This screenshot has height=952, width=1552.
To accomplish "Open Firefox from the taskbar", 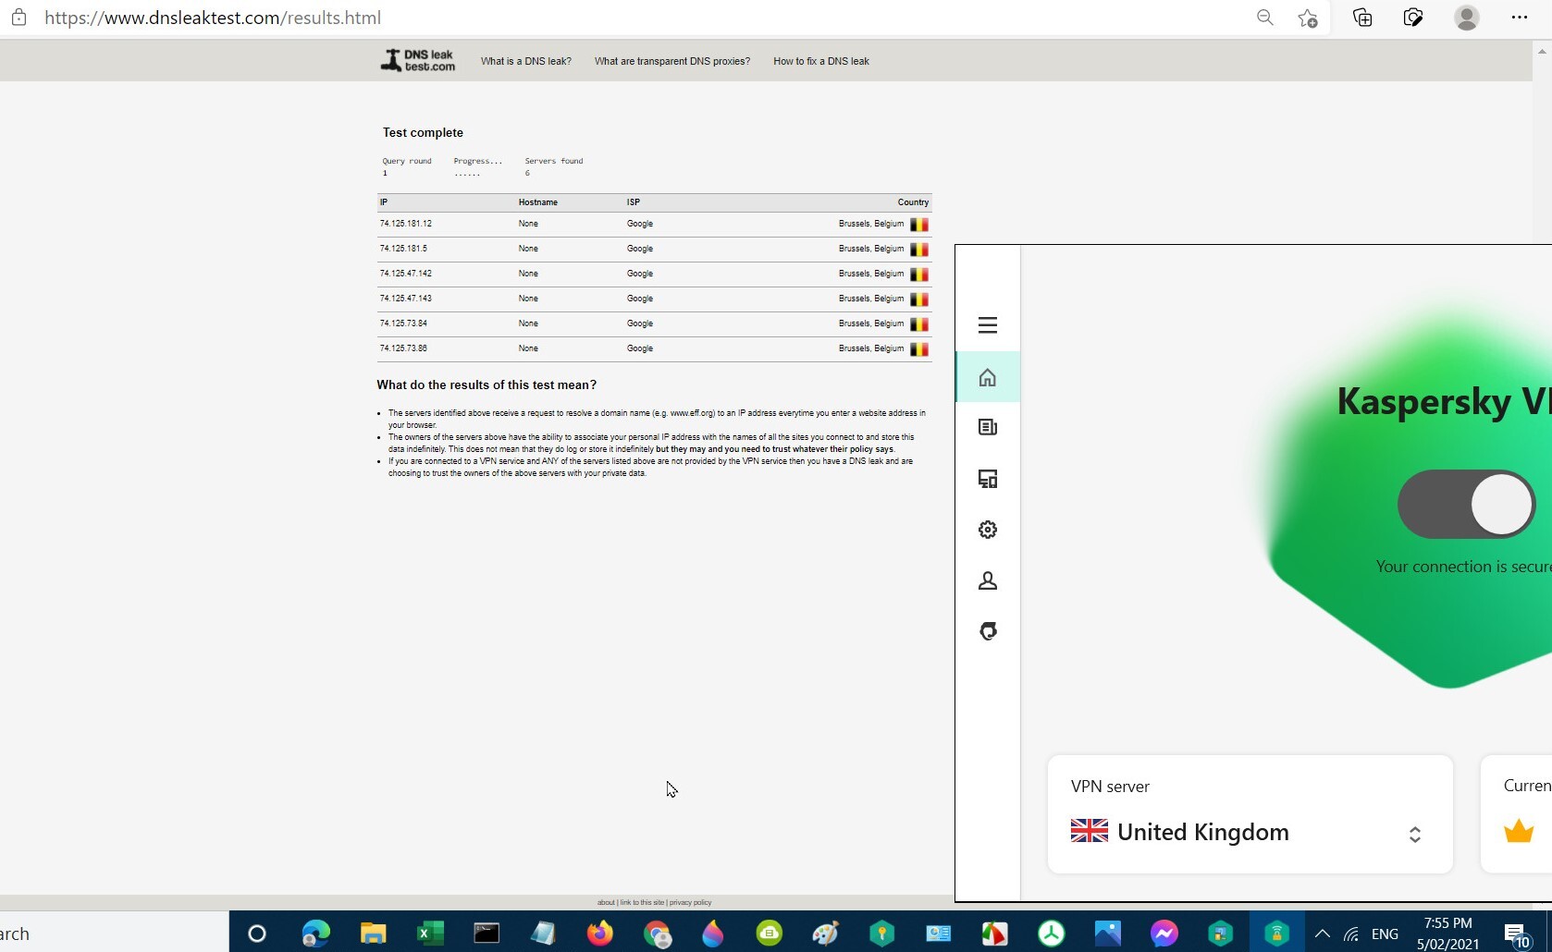I will point(600,934).
